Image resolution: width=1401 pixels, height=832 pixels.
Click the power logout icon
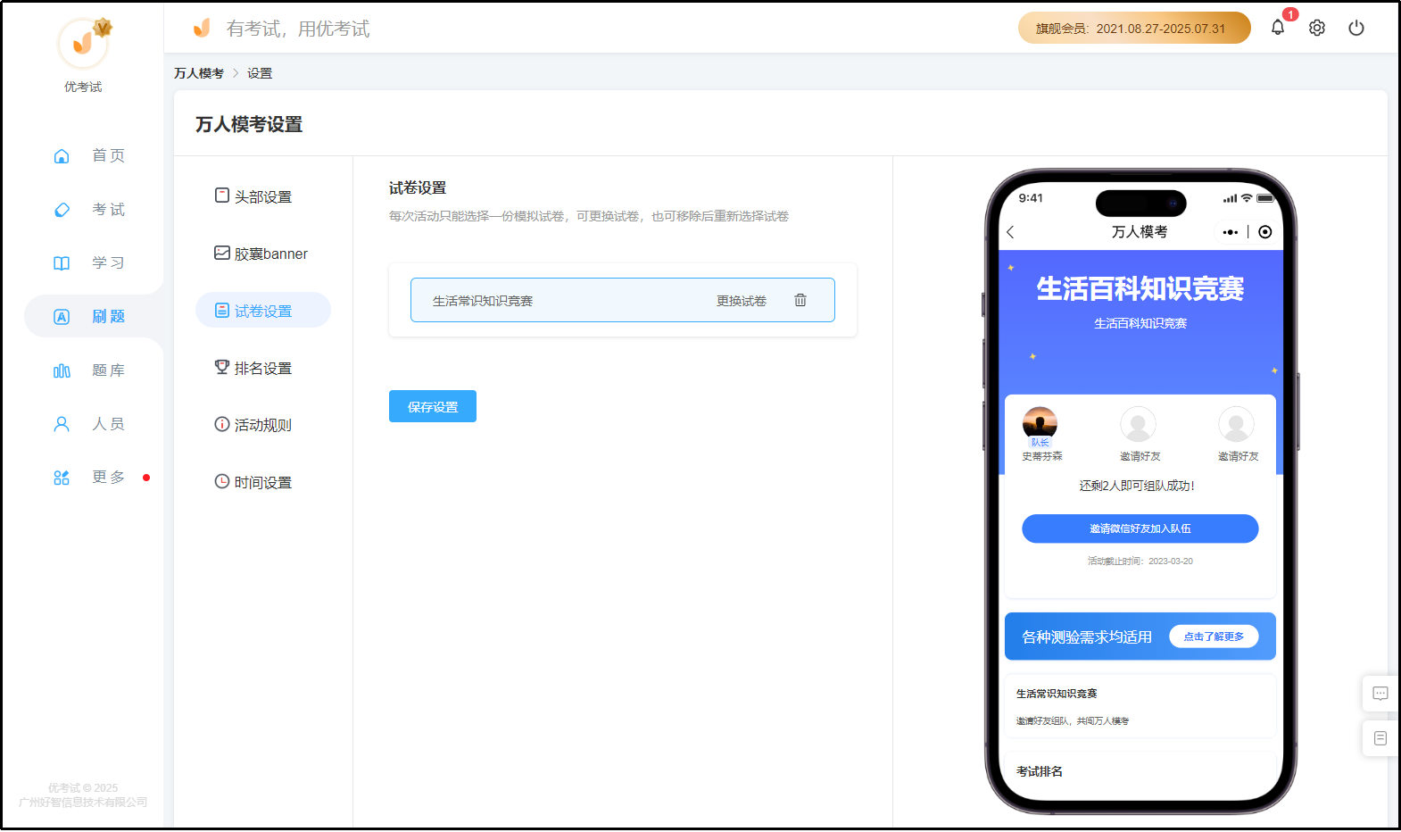[x=1356, y=28]
